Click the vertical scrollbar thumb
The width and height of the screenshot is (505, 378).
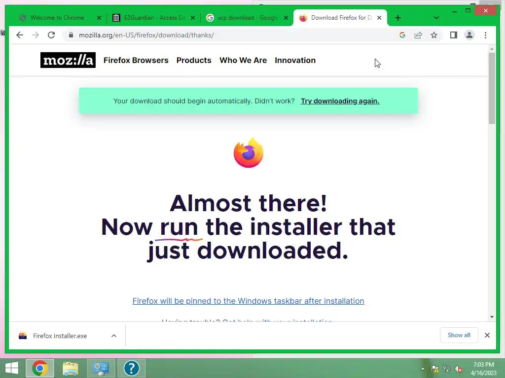[x=492, y=88]
